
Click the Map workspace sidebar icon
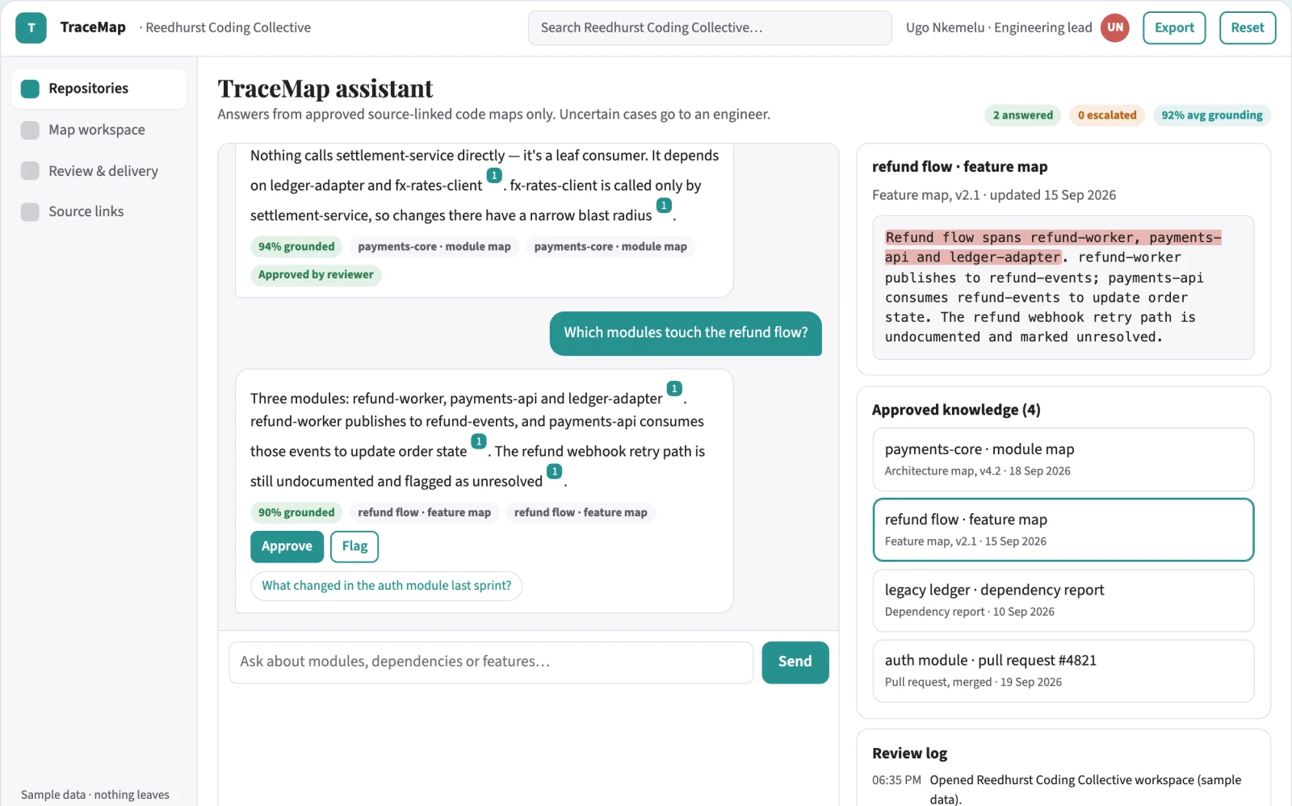pyautogui.click(x=30, y=130)
